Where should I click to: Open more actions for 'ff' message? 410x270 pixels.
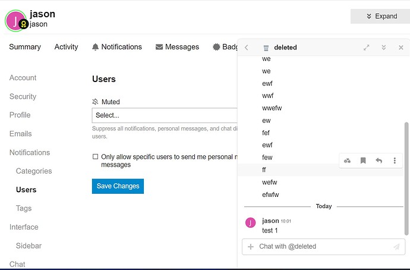click(395, 161)
